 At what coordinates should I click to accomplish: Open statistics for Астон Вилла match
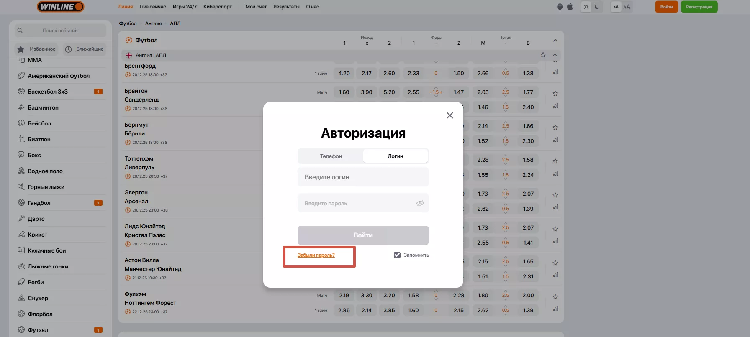(x=555, y=275)
